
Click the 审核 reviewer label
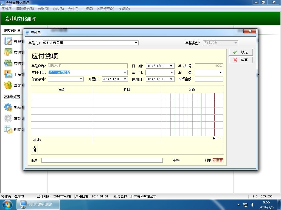(176, 160)
